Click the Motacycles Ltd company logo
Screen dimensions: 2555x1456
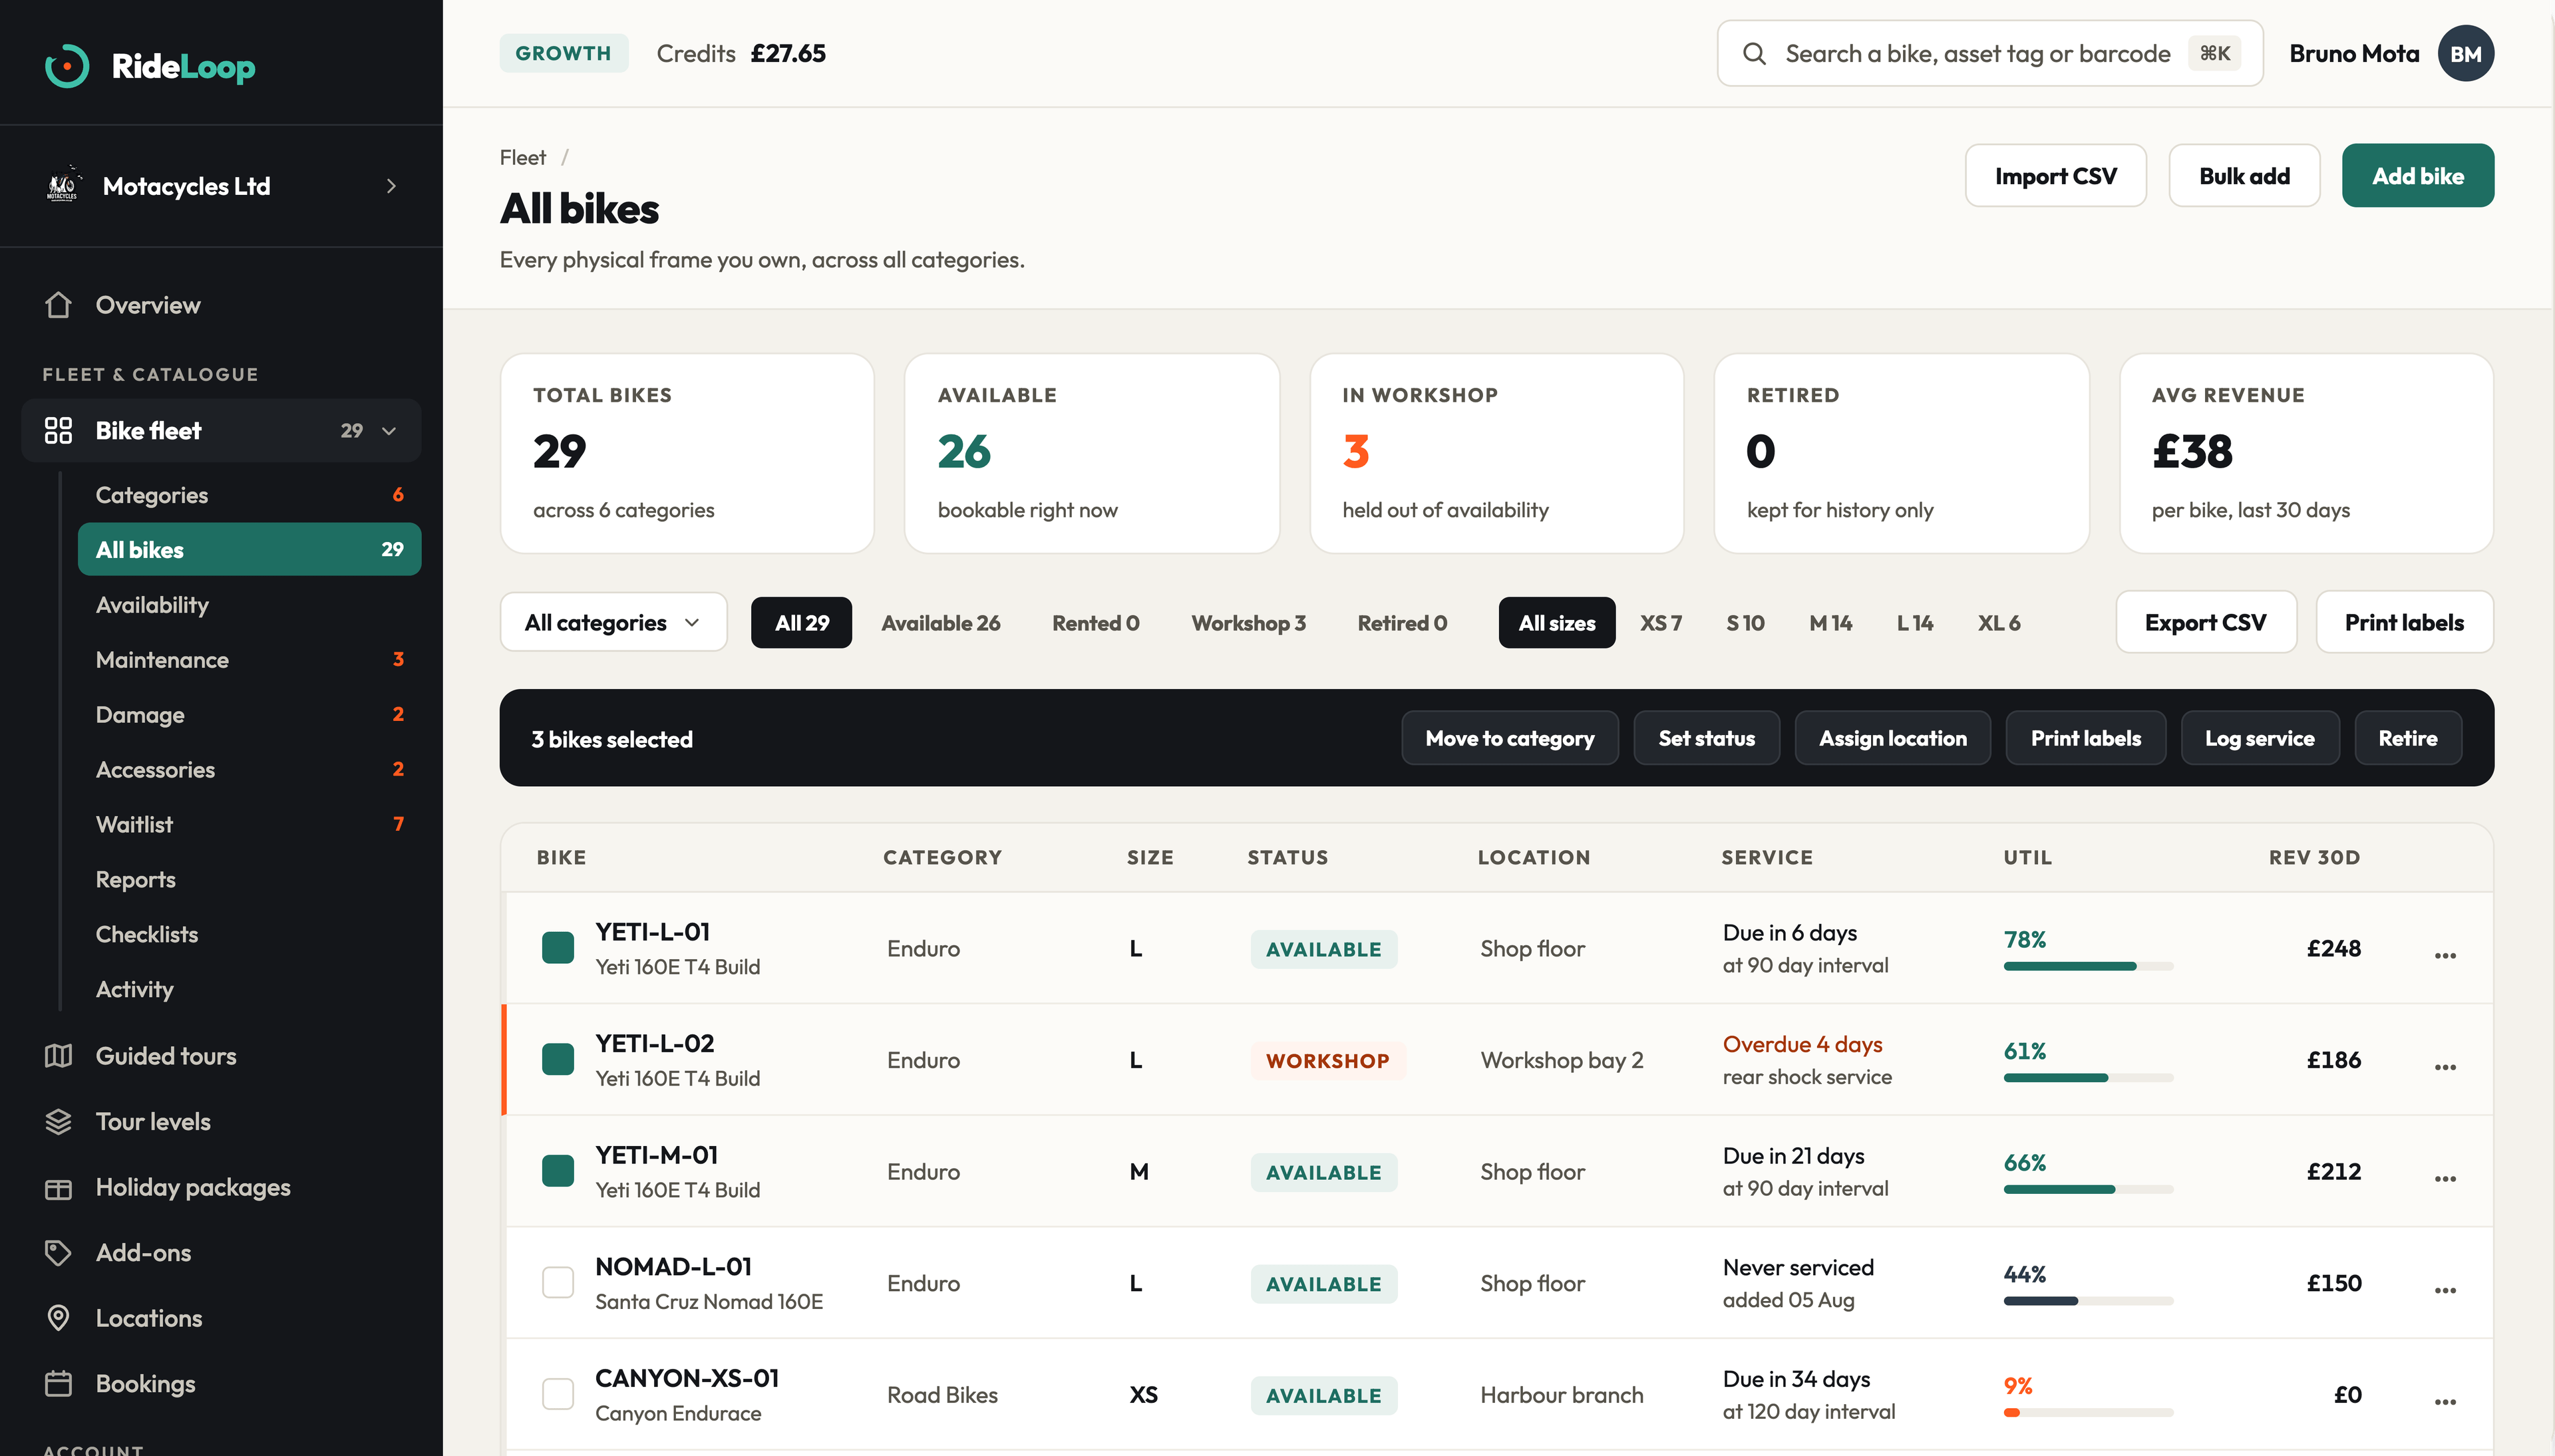click(x=62, y=185)
